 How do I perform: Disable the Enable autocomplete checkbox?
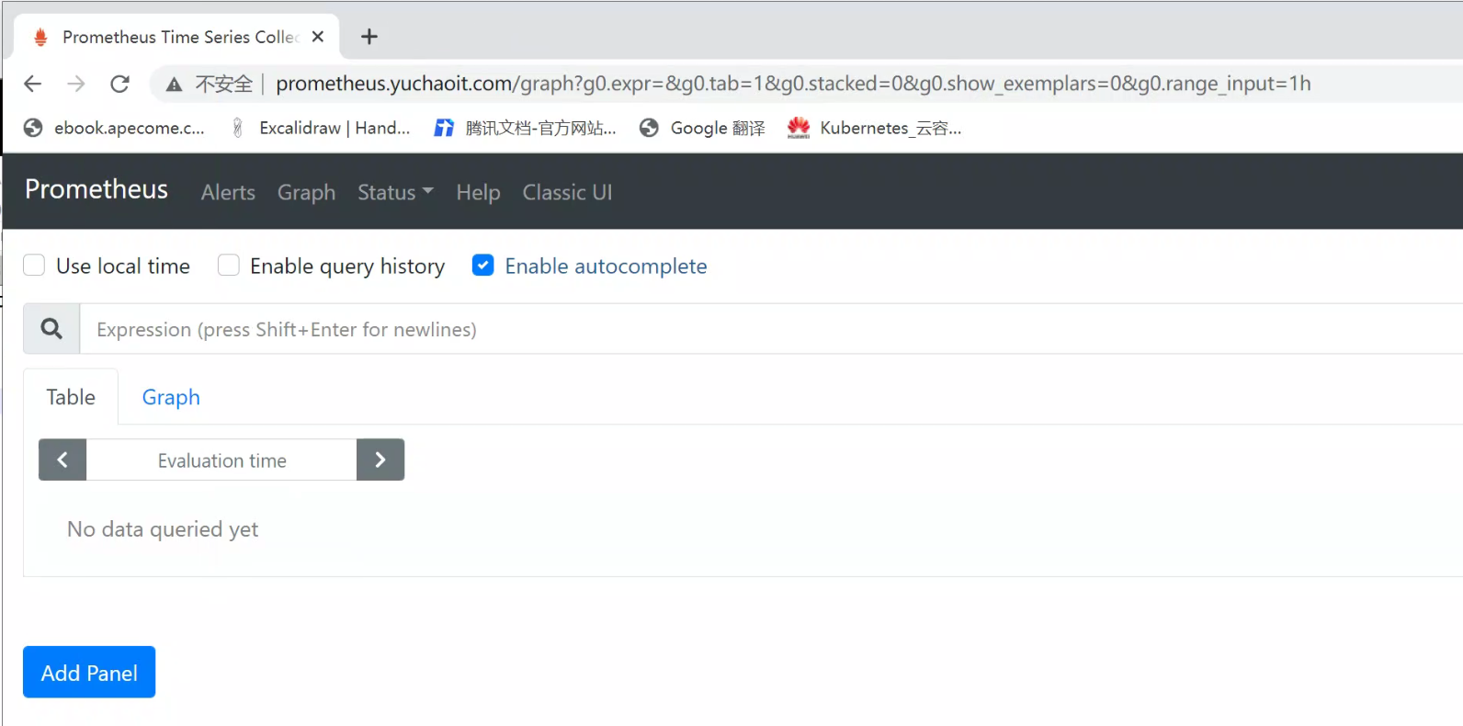[482, 266]
